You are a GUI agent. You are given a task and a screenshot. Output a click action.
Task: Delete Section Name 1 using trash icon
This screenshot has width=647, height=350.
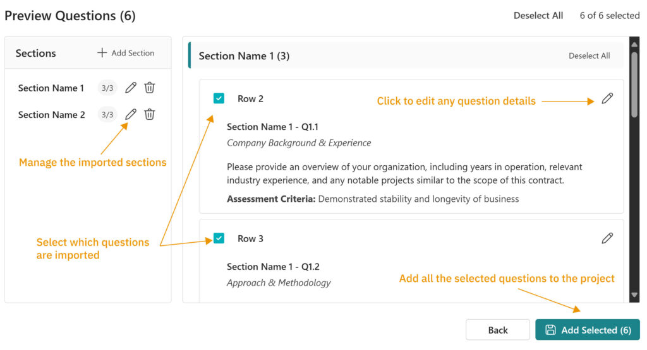pyautogui.click(x=150, y=88)
